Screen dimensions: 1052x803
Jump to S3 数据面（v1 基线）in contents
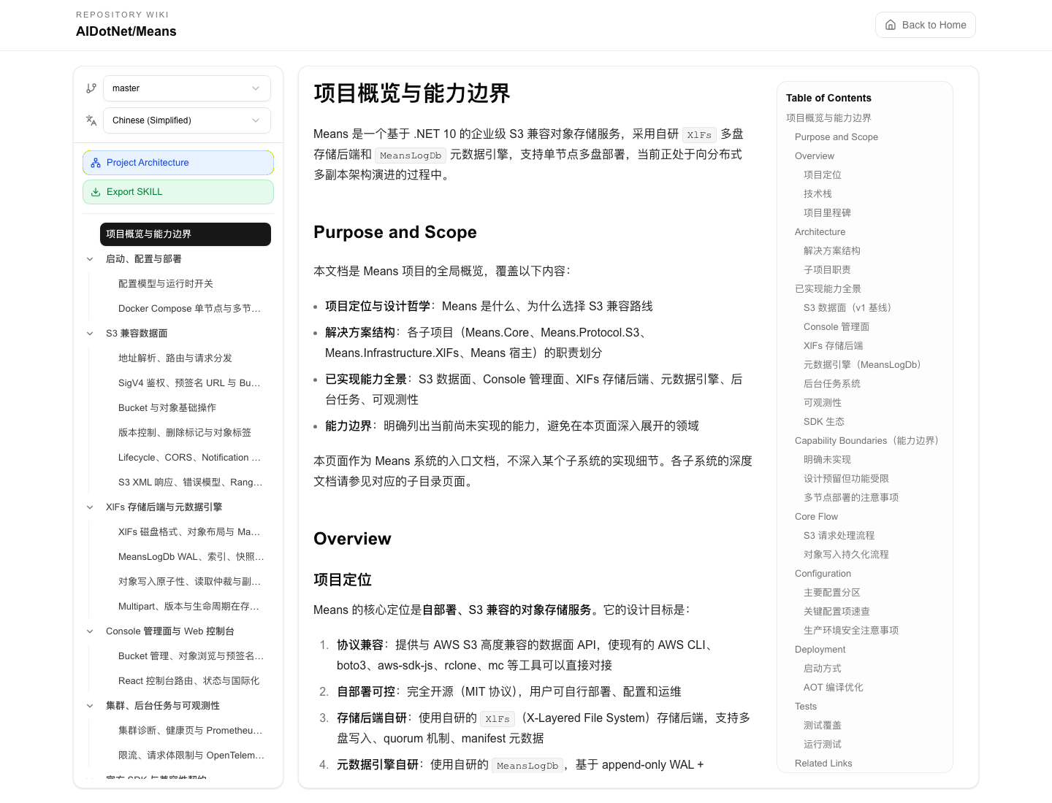[850, 308]
